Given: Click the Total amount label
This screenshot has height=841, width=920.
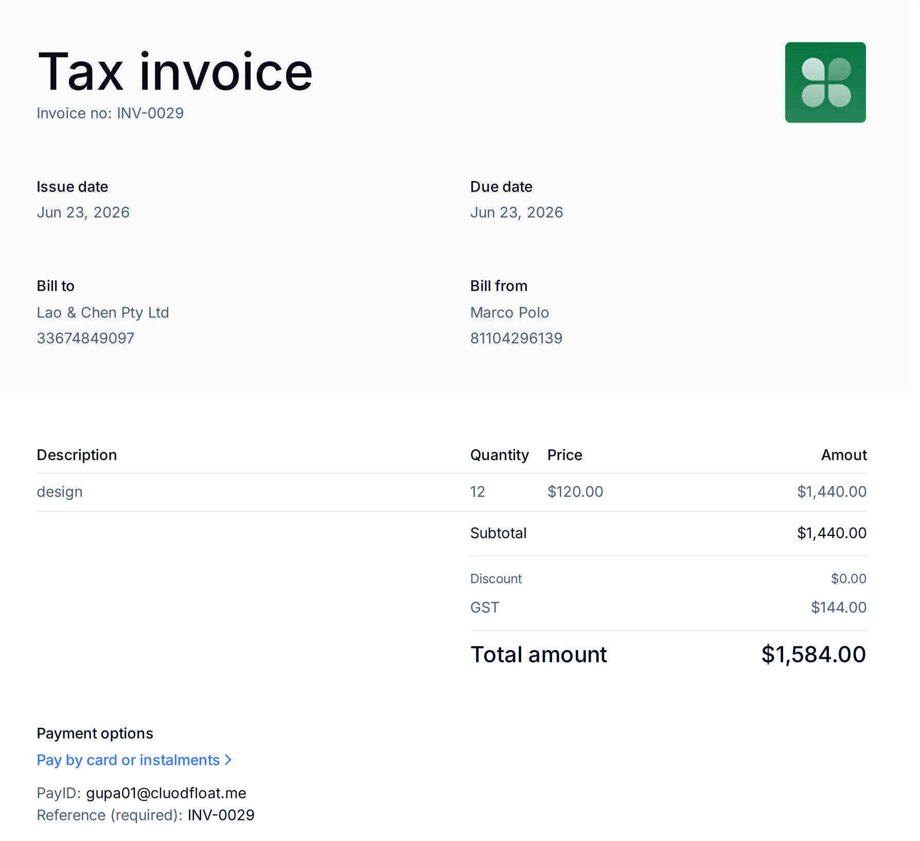Looking at the screenshot, I should pyautogui.click(x=539, y=655).
